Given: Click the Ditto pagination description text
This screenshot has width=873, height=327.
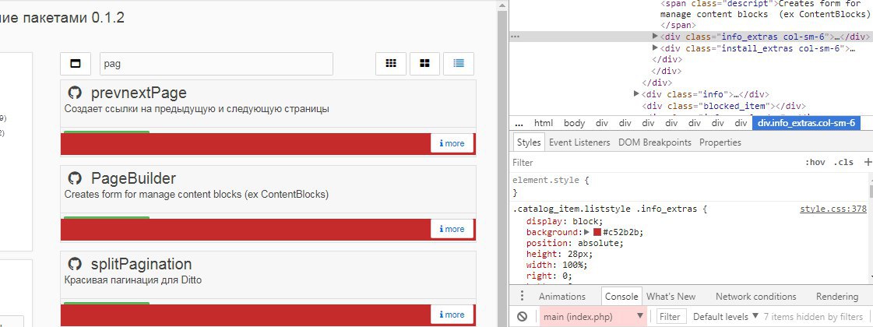Looking at the screenshot, I should (x=133, y=280).
